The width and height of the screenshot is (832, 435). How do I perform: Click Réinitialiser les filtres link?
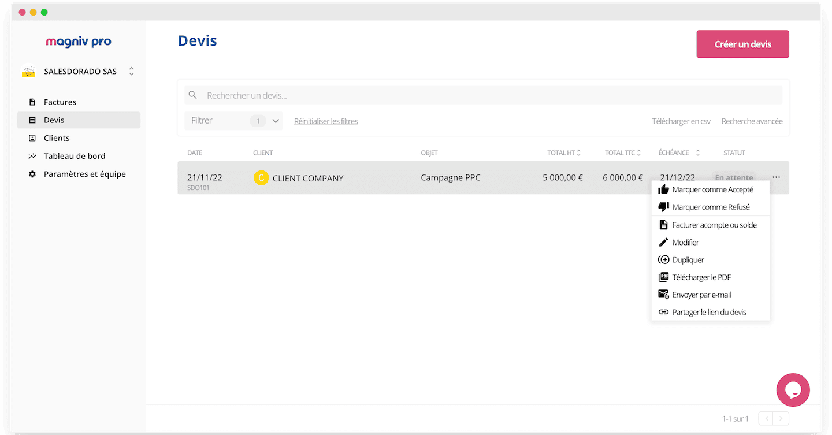click(x=326, y=121)
